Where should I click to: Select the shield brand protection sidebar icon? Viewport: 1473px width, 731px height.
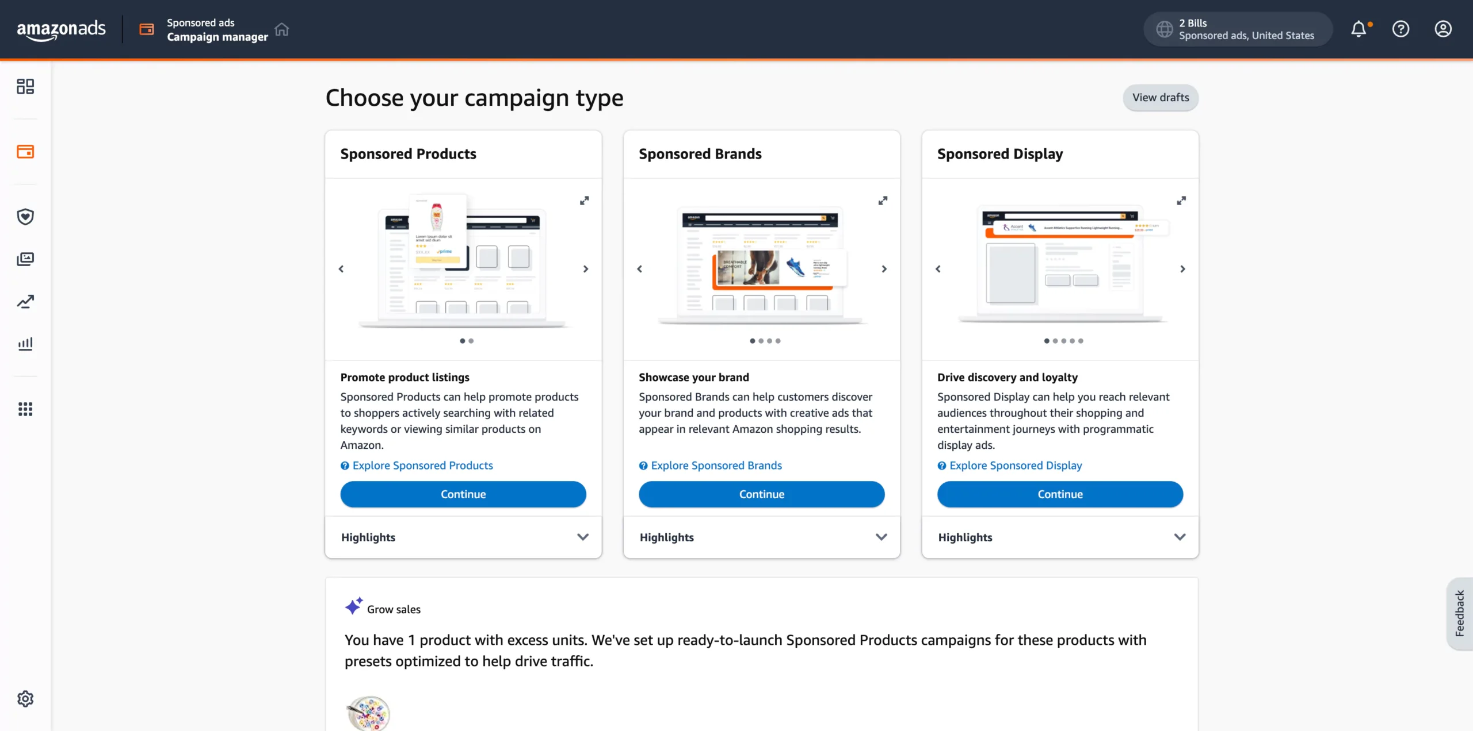(x=25, y=217)
